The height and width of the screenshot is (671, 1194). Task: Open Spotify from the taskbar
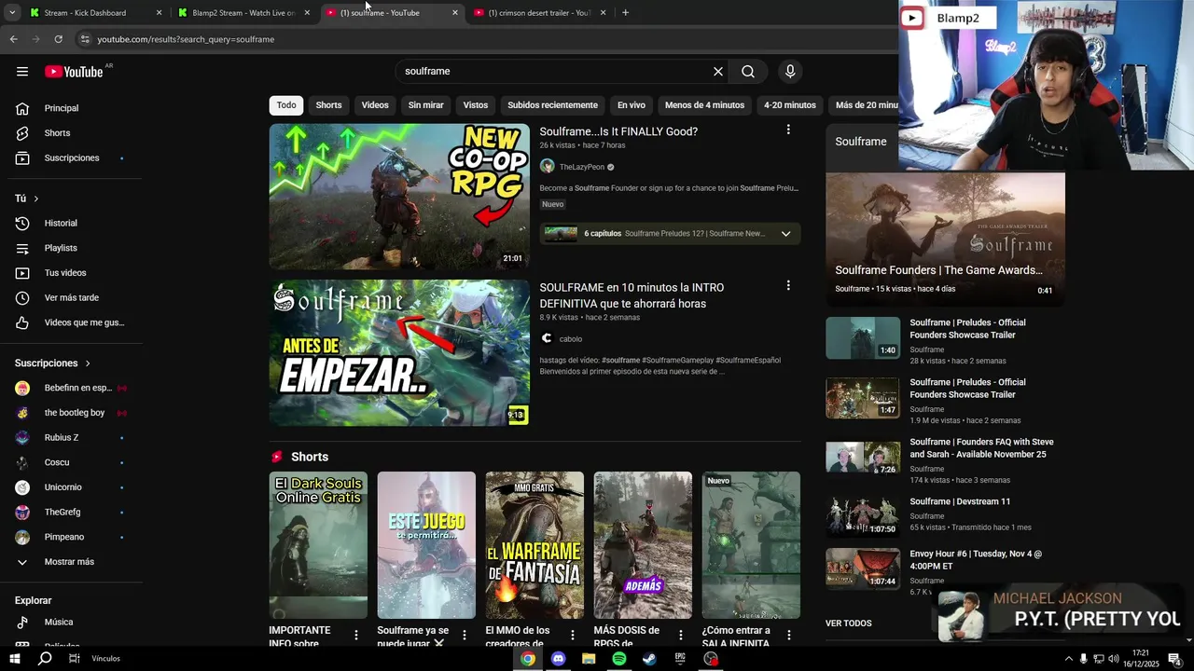tap(619, 659)
